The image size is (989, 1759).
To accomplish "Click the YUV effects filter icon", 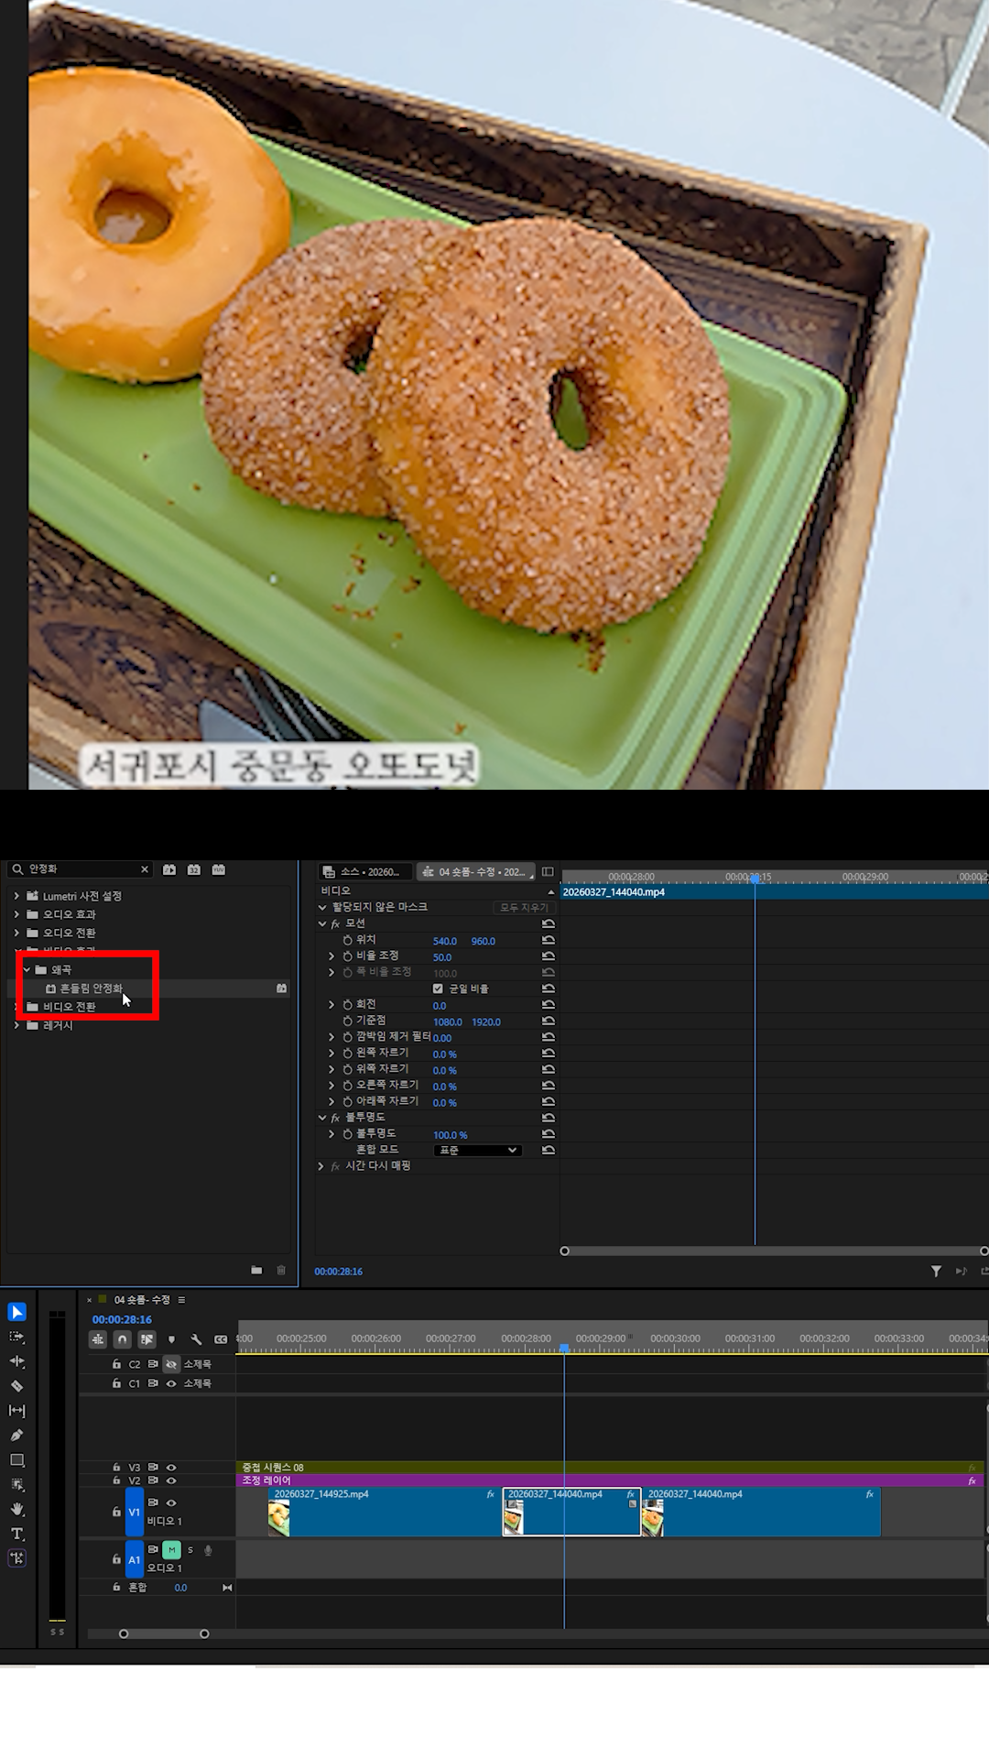I will click(219, 869).
